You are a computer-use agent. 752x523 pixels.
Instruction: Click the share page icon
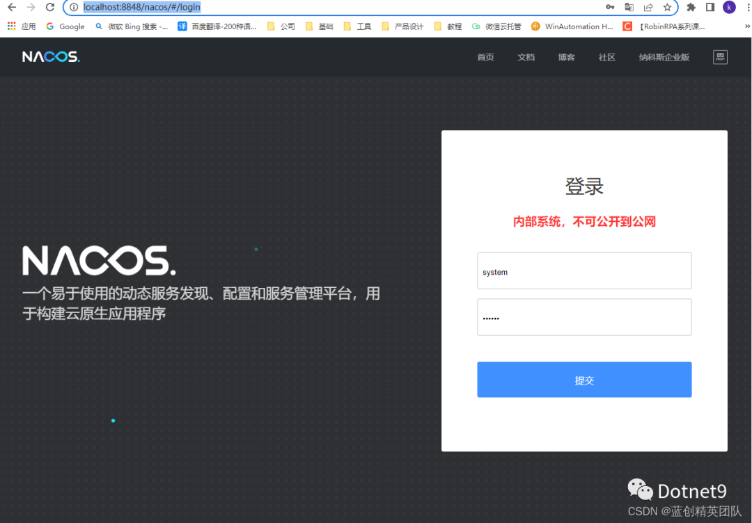tap(648, 7)
